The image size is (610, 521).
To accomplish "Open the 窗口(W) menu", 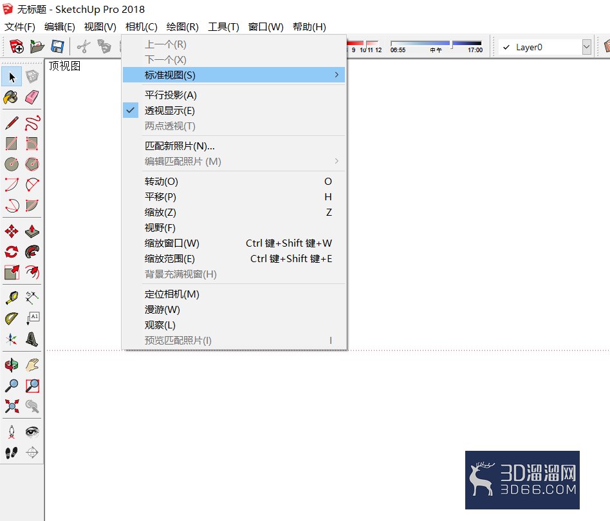I will click(266, 27).
